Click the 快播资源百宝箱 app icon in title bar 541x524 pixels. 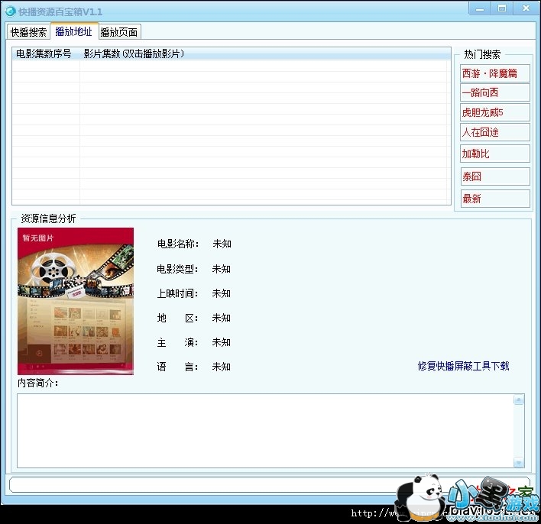point(11,11)
